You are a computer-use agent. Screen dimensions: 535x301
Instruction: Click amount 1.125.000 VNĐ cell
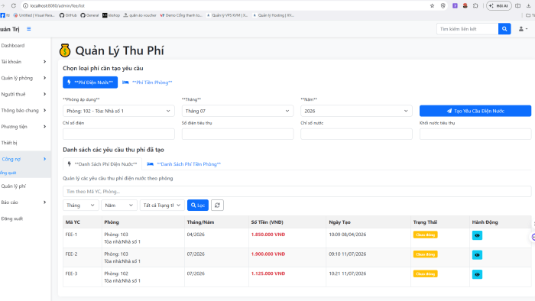coord(268,273)
